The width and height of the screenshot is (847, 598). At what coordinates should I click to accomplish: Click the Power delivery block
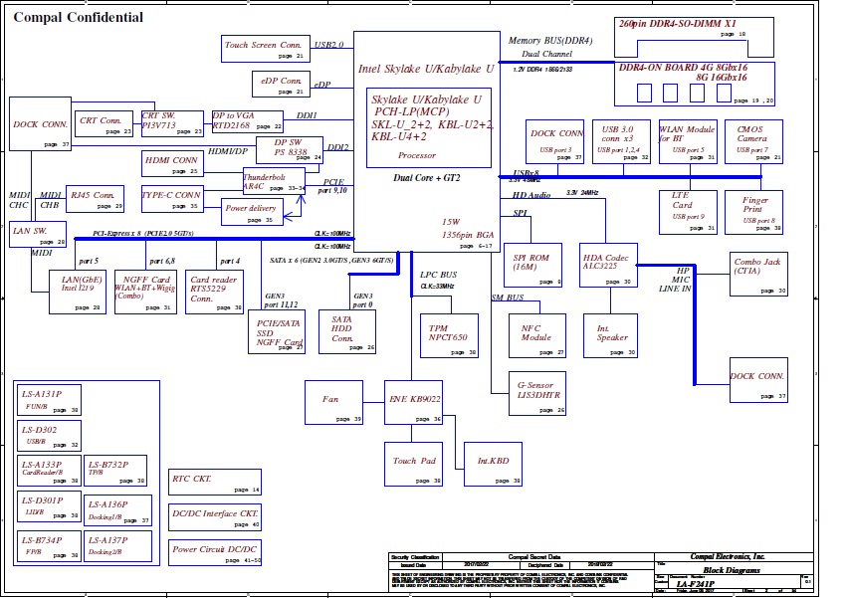[252, 212]
